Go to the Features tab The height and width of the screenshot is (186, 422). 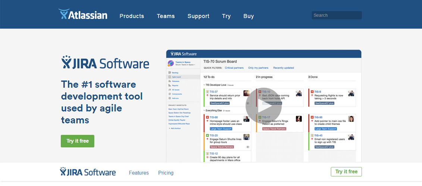point(139,173)
